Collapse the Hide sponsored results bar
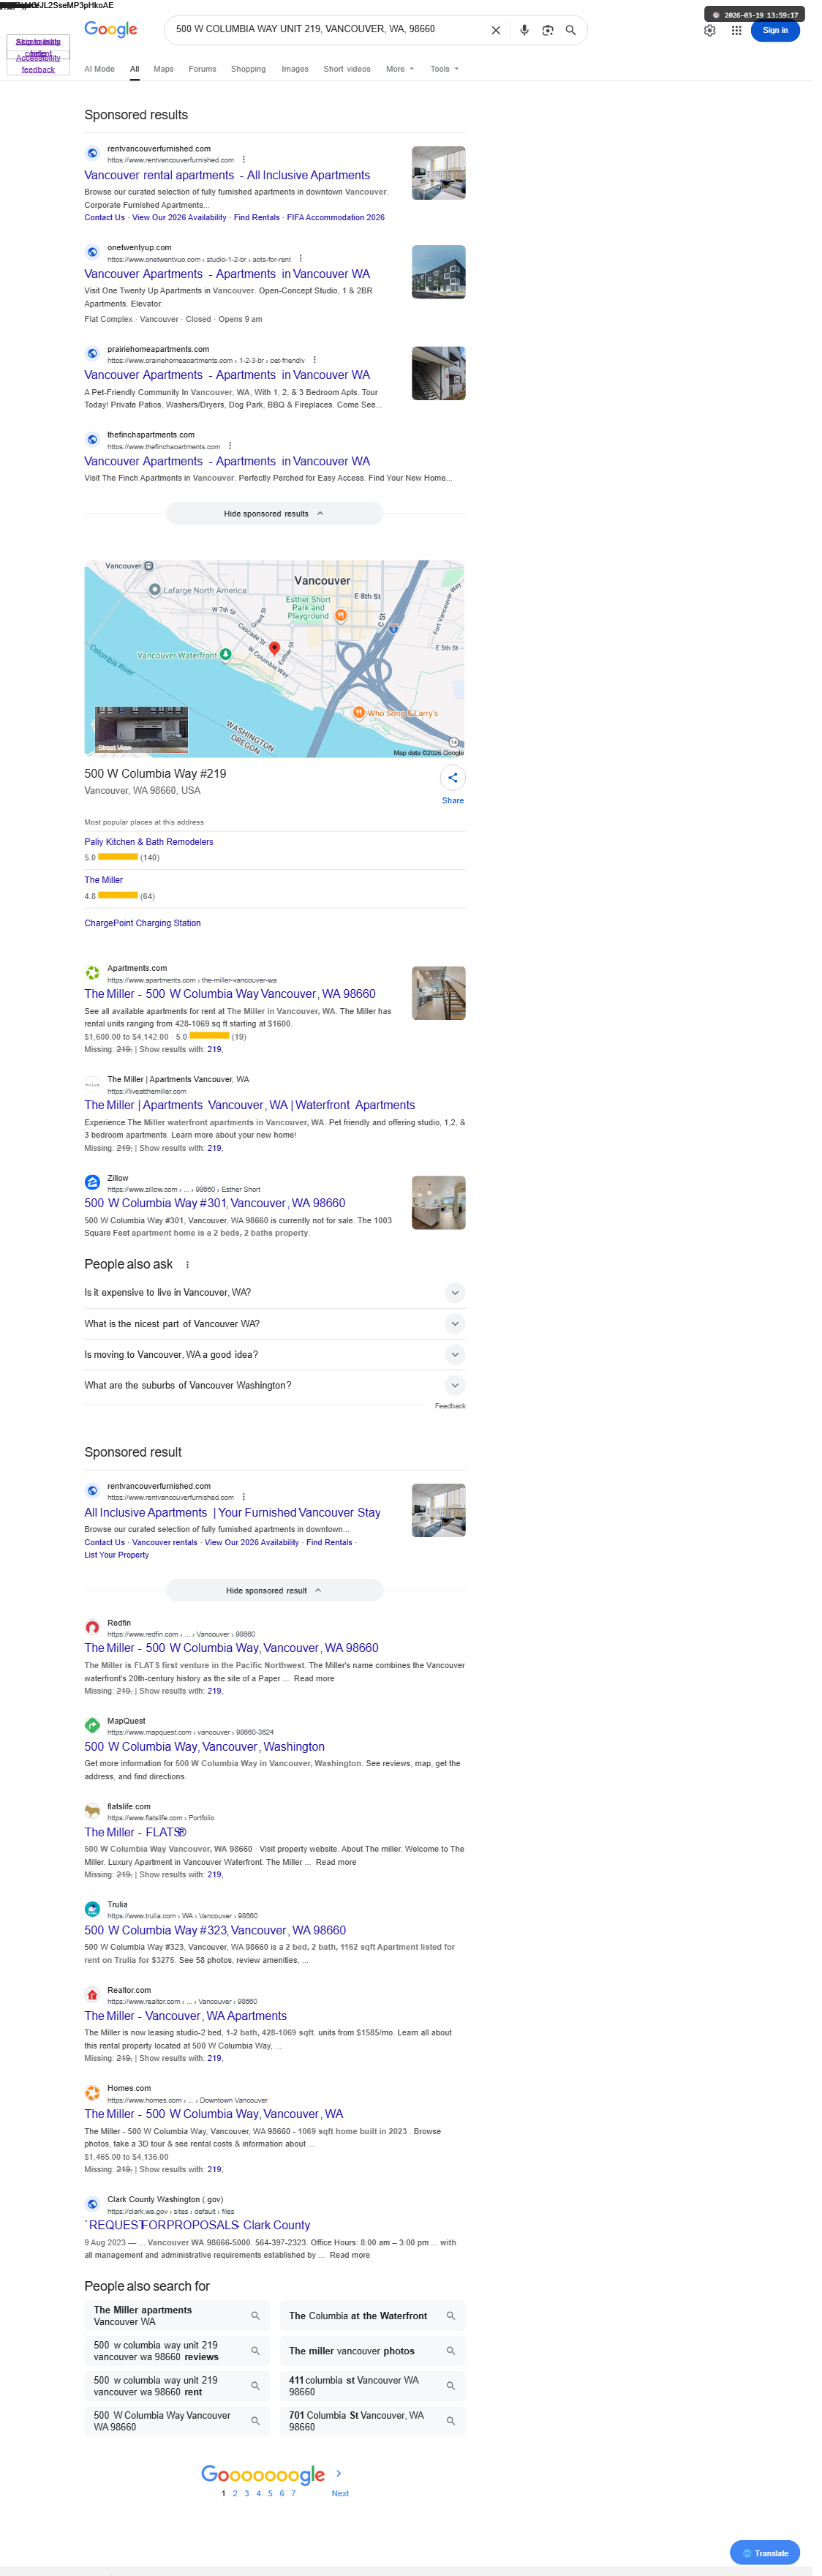This screenshot has height=2576, width=822. coord(274,514)
